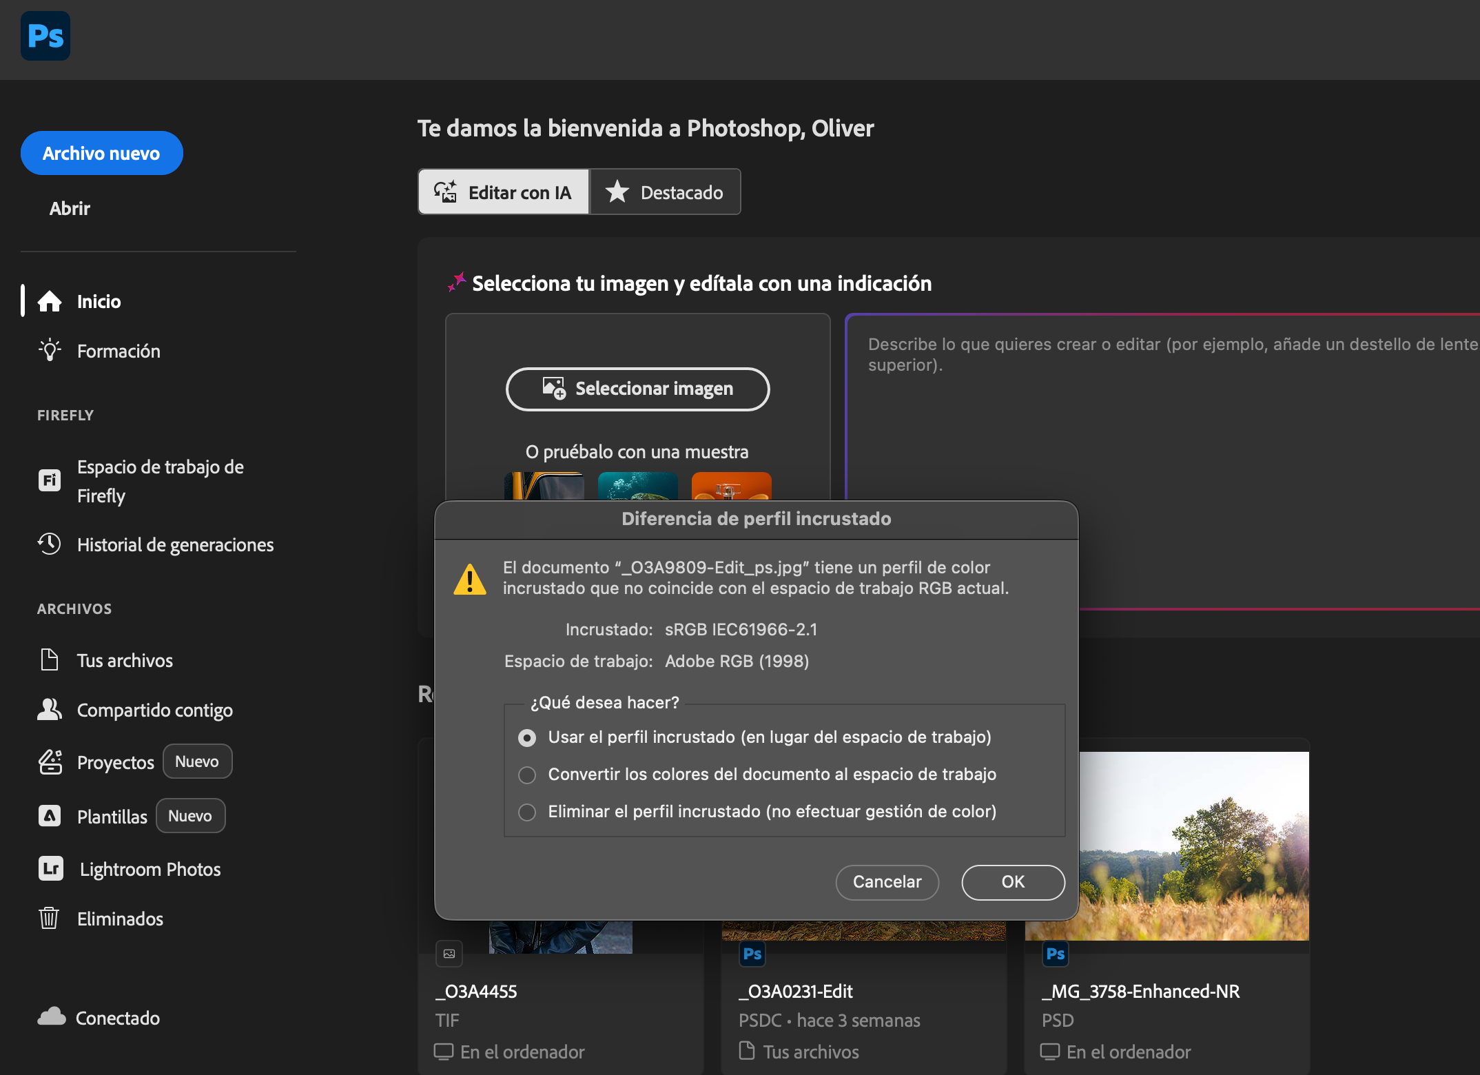Select Convertir los colores del documento option
The image size is (1480, 1075).
pos(527,775)
